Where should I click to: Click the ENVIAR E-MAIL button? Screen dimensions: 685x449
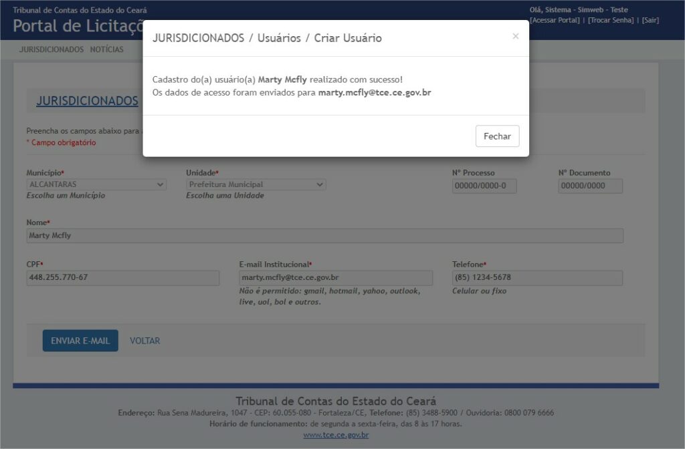[80, 341]
